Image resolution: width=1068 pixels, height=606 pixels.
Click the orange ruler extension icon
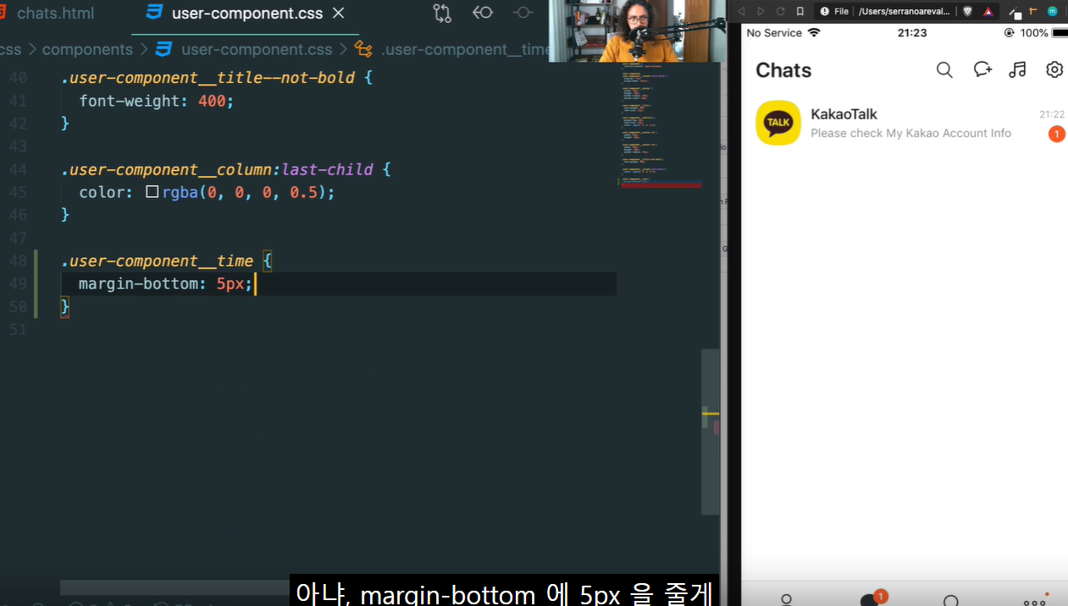(1032, 11)
